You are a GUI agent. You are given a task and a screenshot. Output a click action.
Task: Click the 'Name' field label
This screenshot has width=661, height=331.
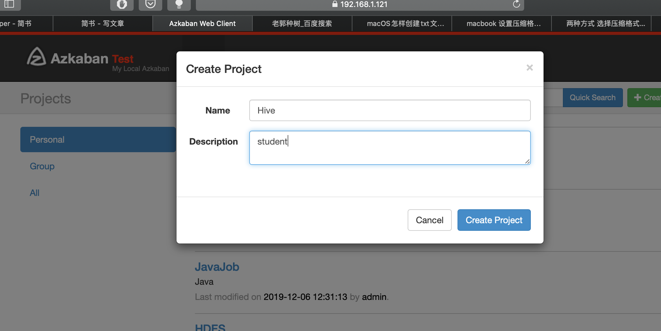click(218, 110)
